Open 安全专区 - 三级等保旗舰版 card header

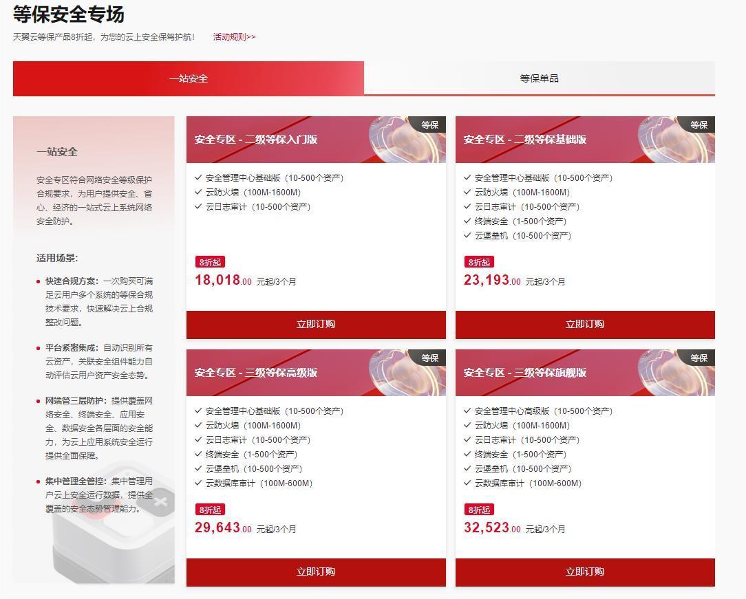pos(585,372)
